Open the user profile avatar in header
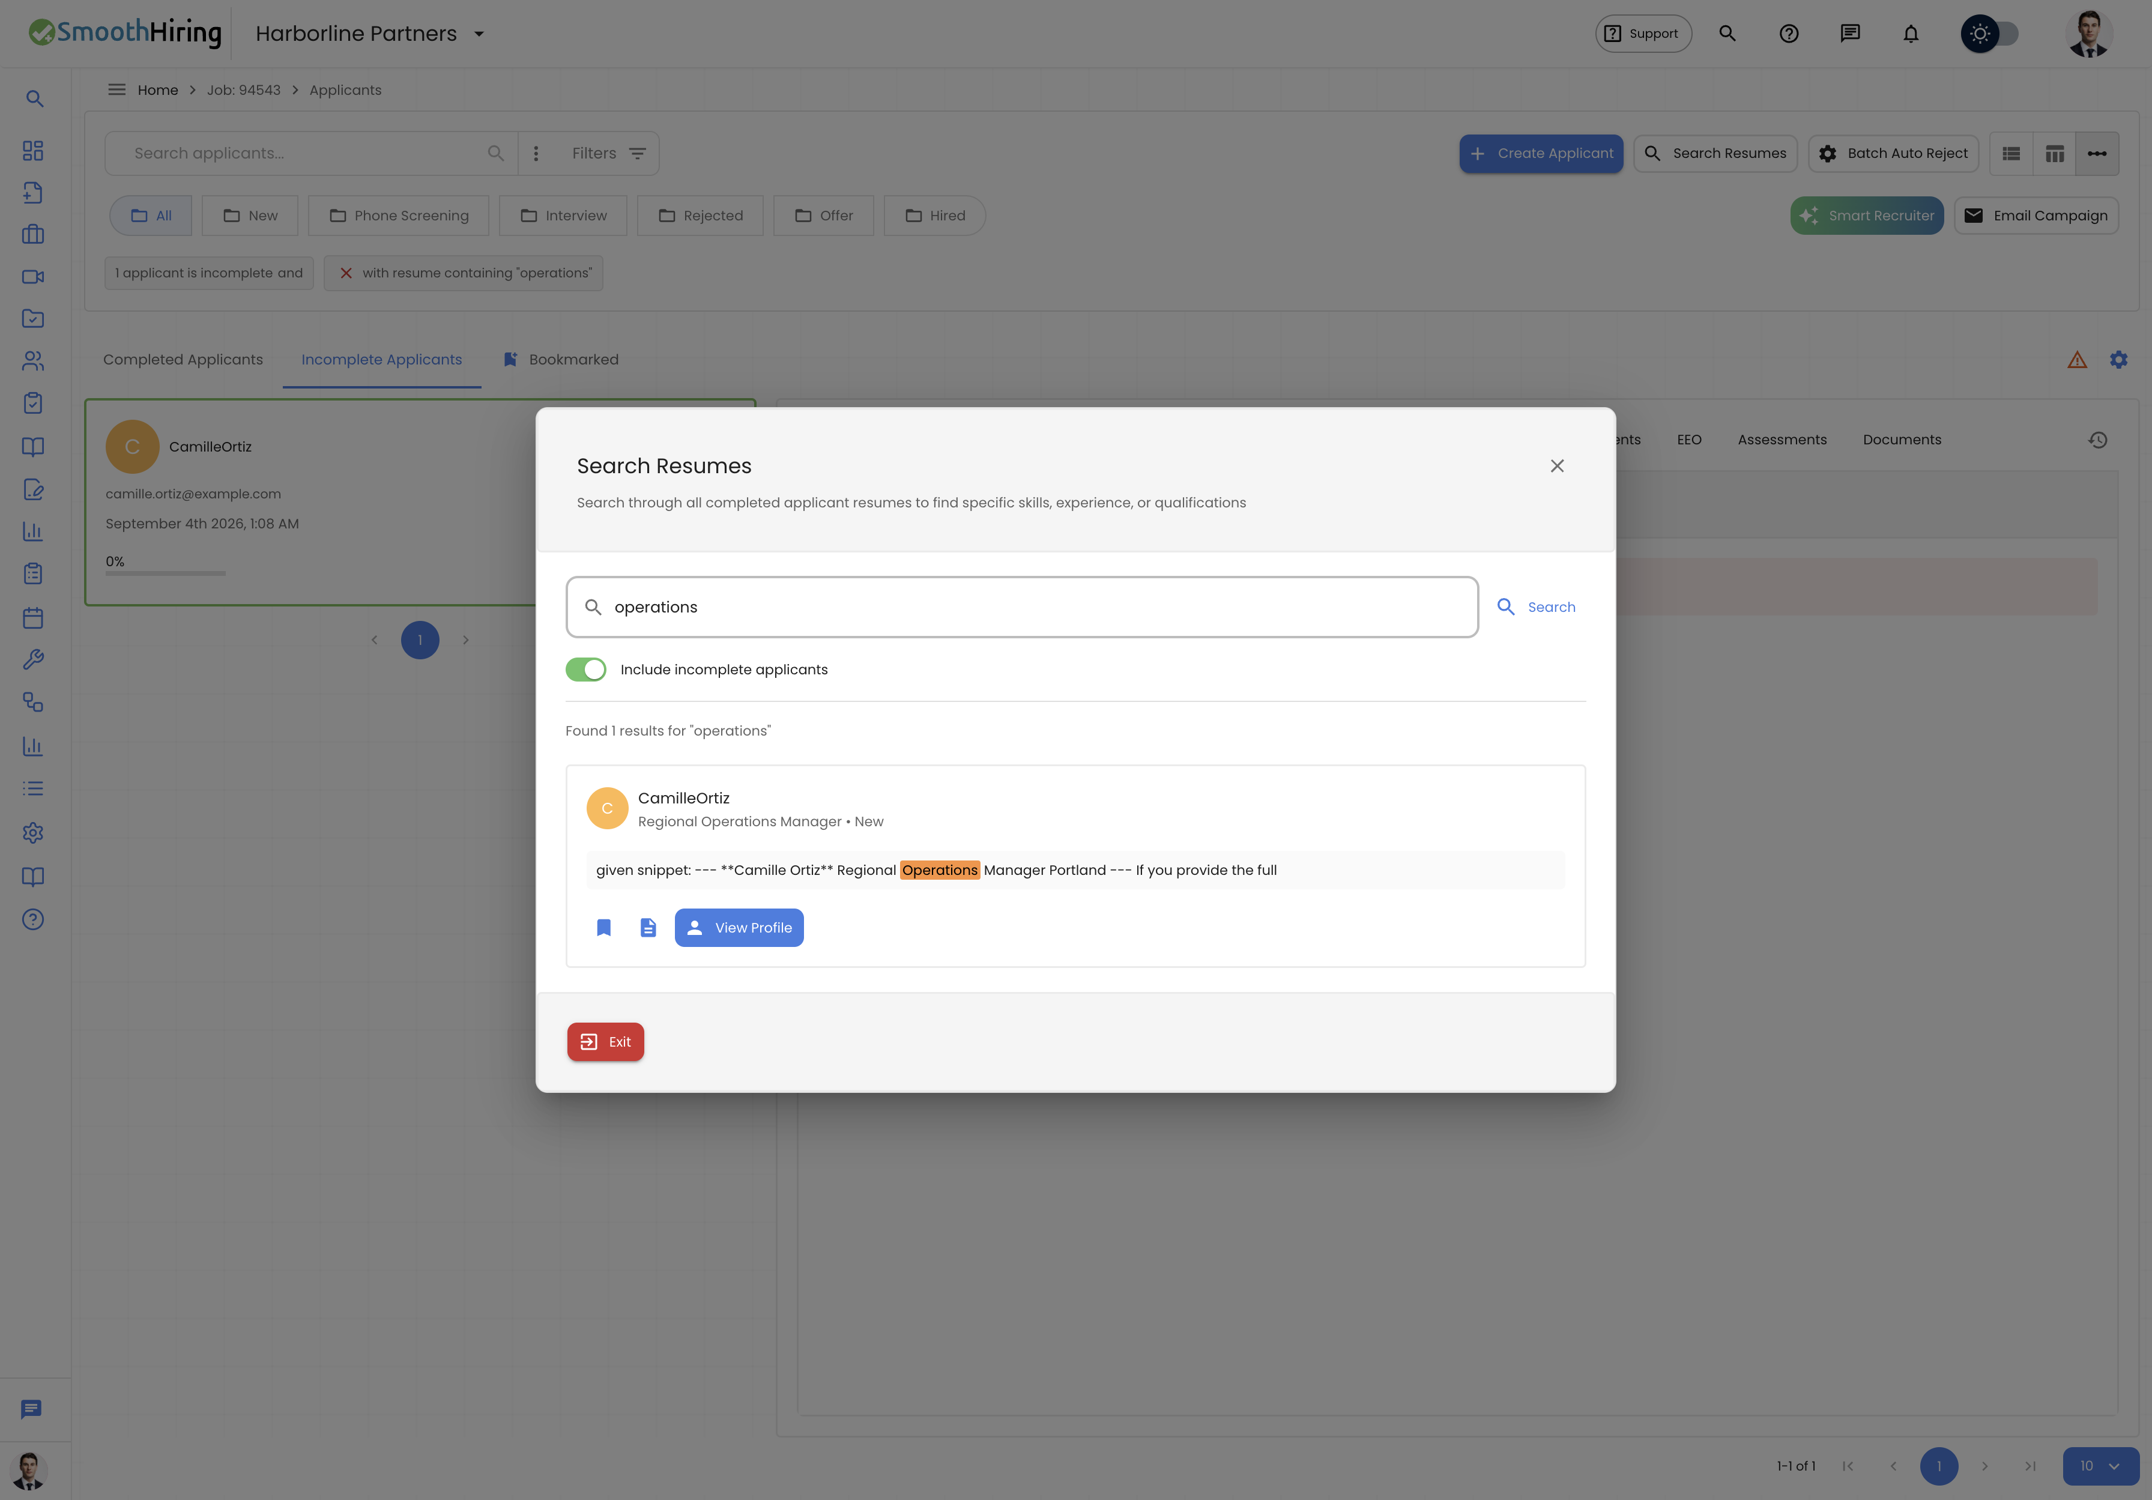Screen dimensions: 2152x1500 (x=2088, y=34)
